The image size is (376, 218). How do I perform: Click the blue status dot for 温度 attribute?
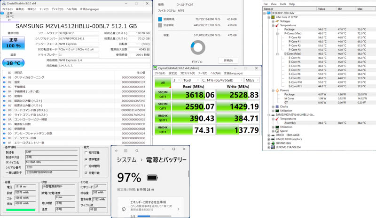tap(5, 82)
